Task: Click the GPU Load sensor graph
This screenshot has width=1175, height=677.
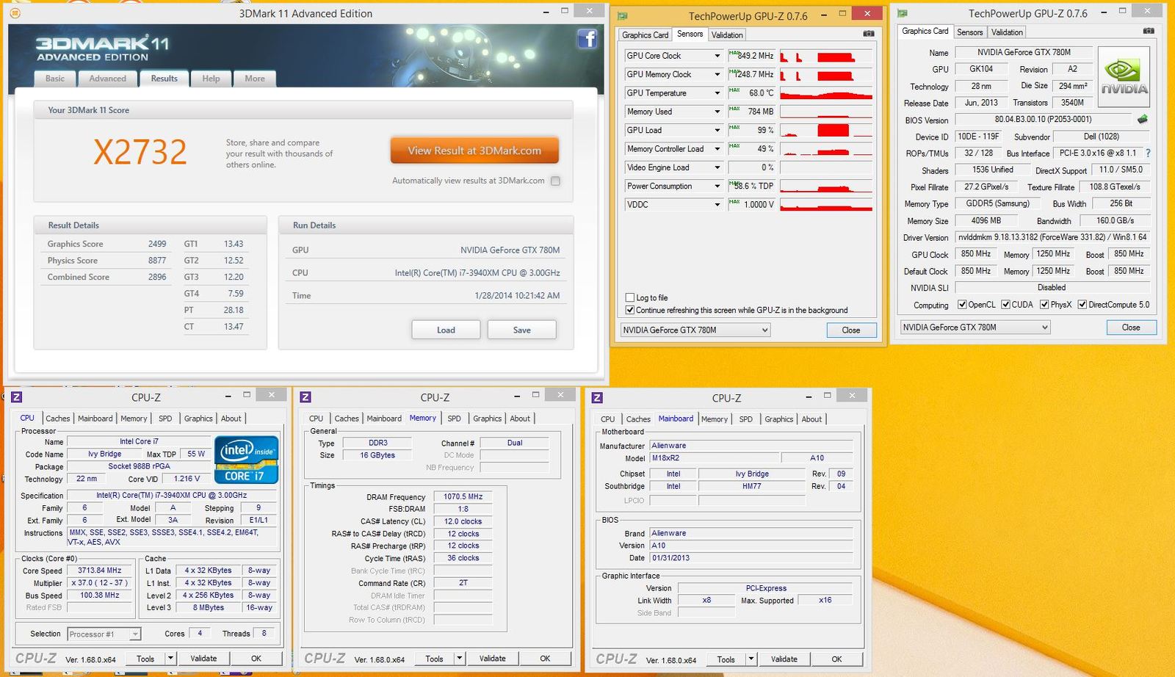Action: point(826,130)
